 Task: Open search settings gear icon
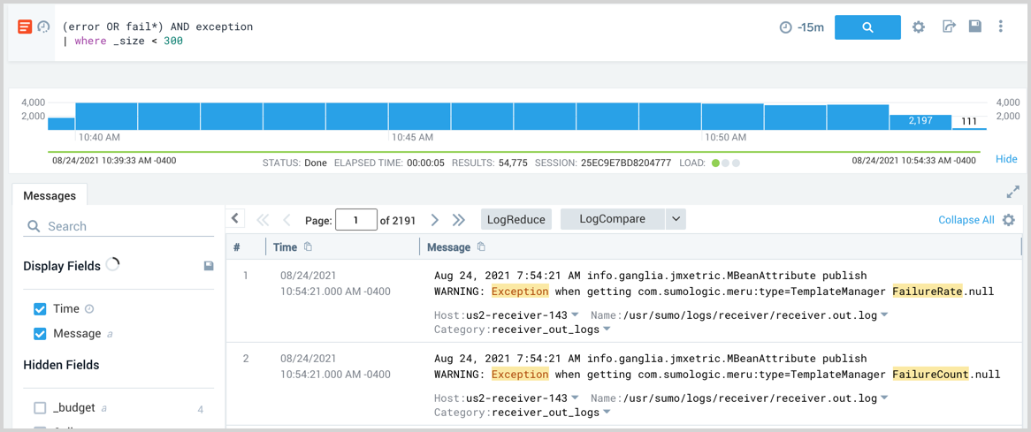point(919,27)
